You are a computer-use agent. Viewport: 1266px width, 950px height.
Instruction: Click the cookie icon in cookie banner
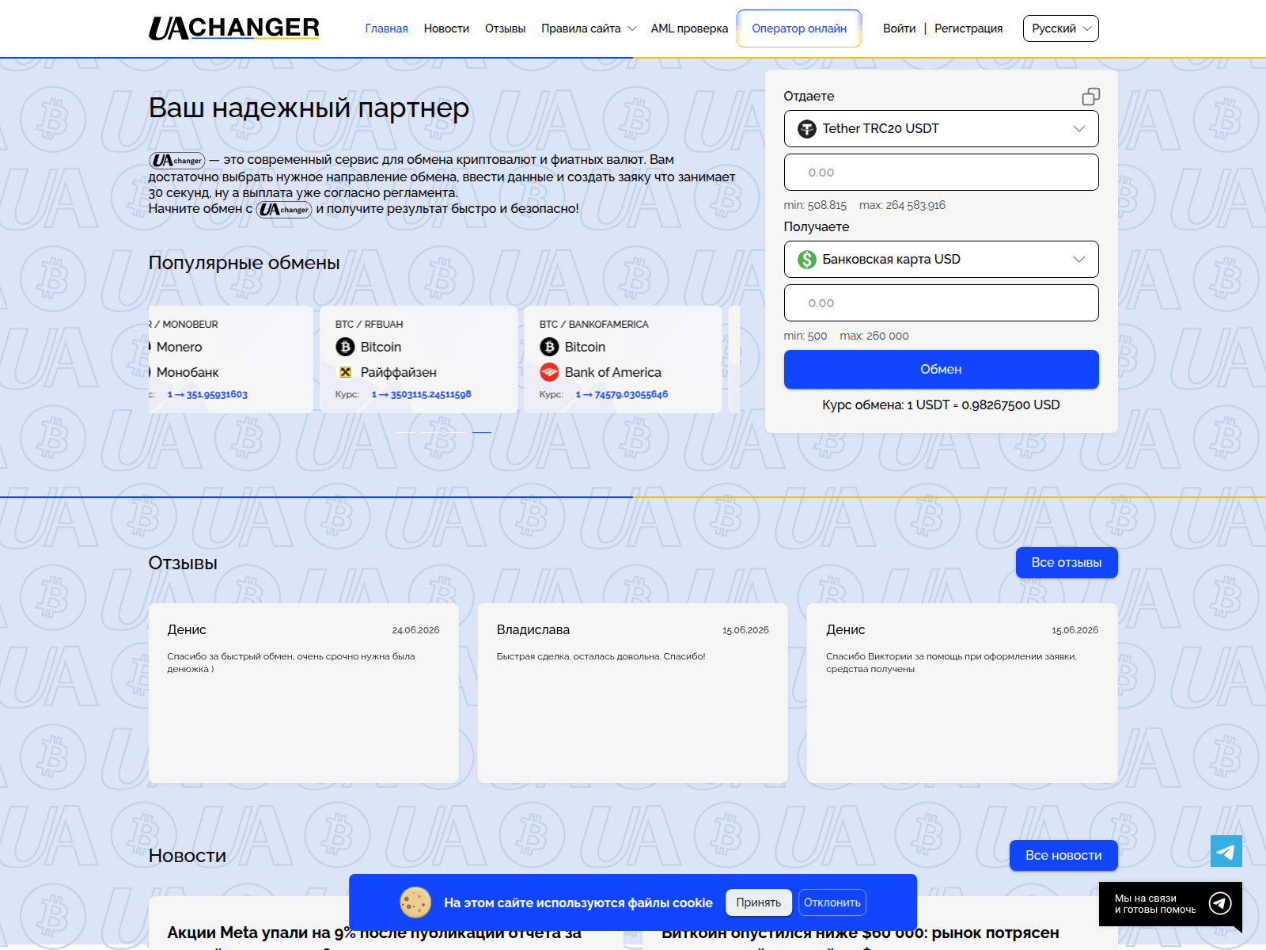pyautogui.click(x=415, y=902)
